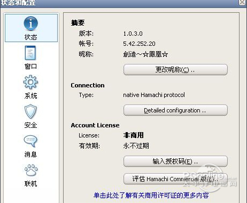Image resolution: width=247 pixels, height=203 pixels.
Task: Click the 输入授权码(E).. button
Action: tap(175, 161)
